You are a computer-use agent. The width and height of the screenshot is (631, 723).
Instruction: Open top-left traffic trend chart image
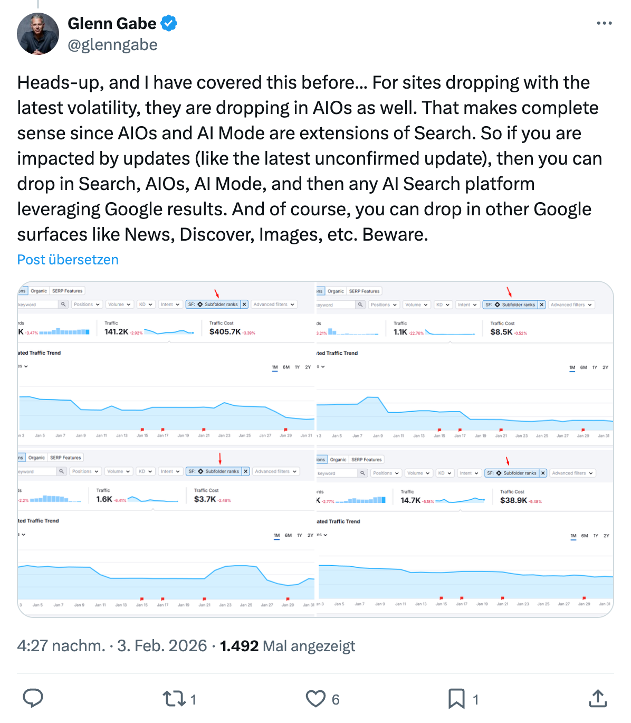166,364
